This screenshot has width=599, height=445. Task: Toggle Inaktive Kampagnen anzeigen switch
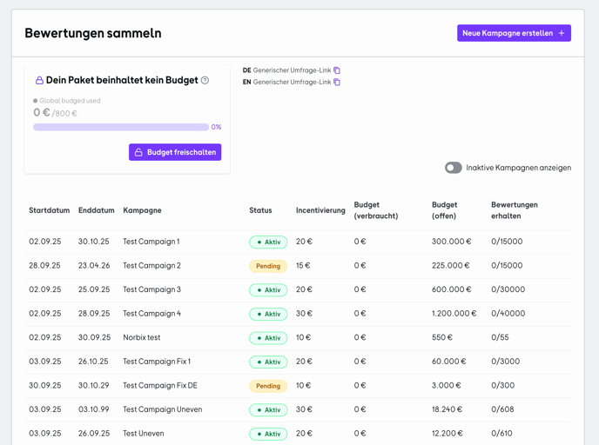point(453,168)
